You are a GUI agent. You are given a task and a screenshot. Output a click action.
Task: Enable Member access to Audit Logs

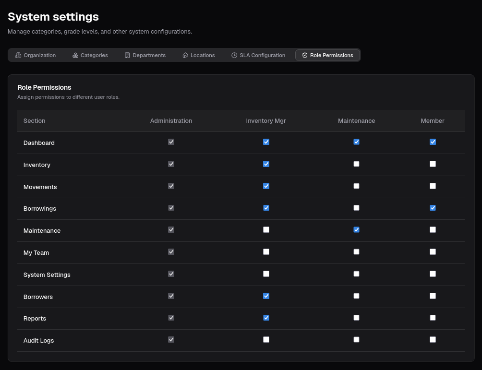pyautogui.click(x=433, y=339)
